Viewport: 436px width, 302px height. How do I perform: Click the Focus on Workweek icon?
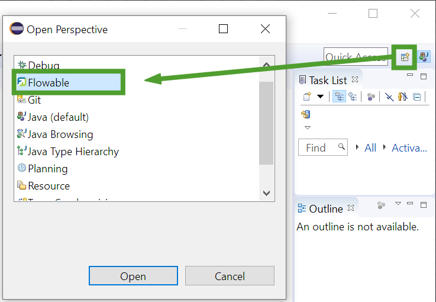(371, 97)
